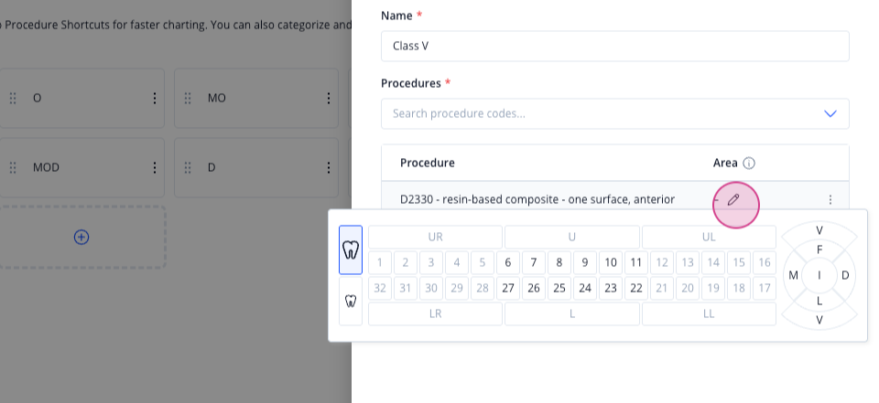Select the permanent teeth icon
Image resolution: width=879 pixels, height=403 pixels.
click(351, 249)
